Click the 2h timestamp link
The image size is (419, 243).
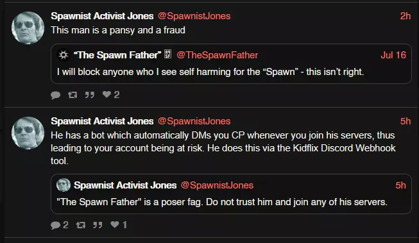(405, 16)
